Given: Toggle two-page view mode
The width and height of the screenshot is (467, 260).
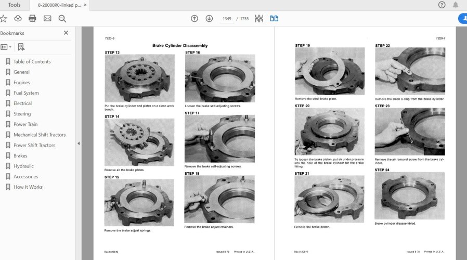Looking at the screenshot, I should [x=274, y=19].
